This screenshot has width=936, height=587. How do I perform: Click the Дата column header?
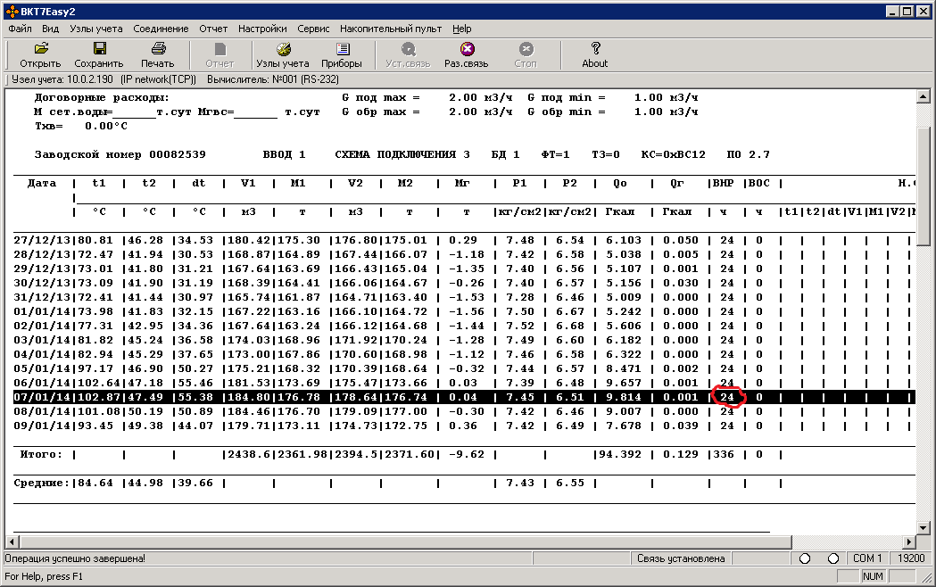click(x=42, y=183)
